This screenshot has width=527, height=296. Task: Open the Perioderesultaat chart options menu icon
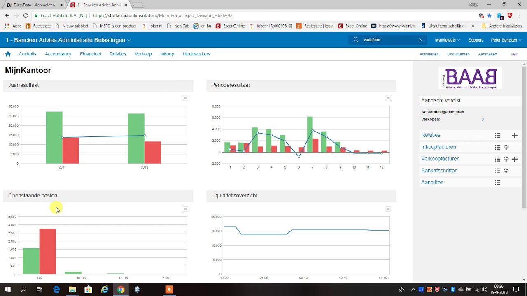(388, 98)
